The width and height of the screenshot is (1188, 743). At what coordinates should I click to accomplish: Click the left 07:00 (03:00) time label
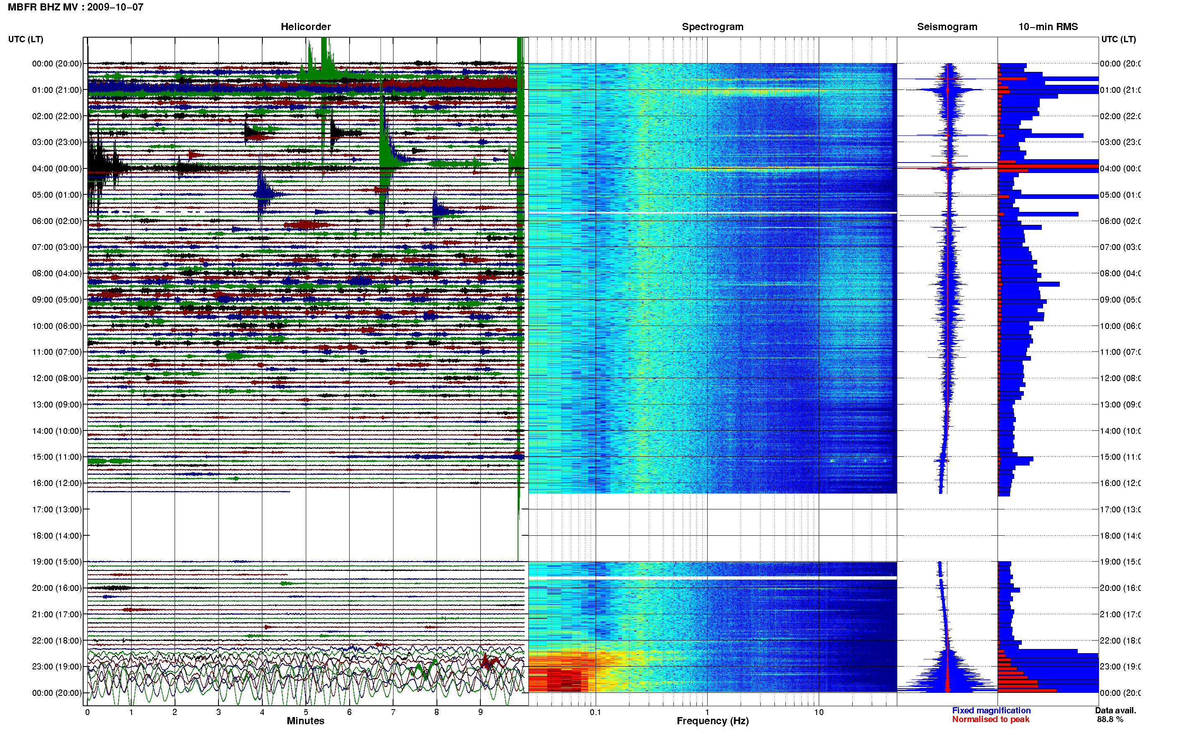(x=57, y=247)
